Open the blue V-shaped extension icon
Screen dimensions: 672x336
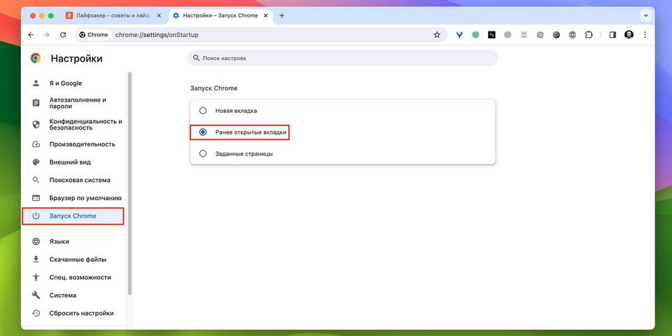click(x=459, y=35)
